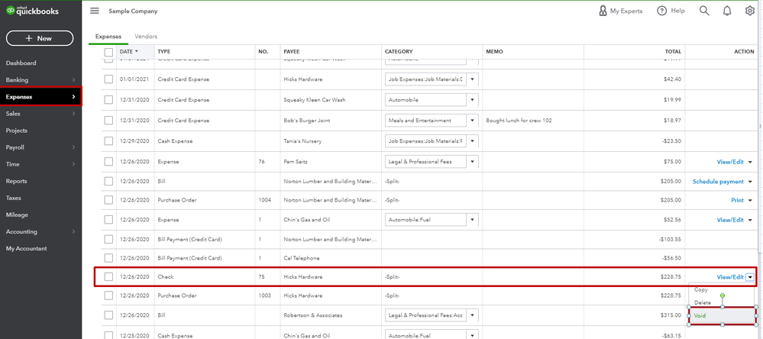The height and width of the screenshot is (339, 763).
Task: Open My Experts
Action: point(620,11)
